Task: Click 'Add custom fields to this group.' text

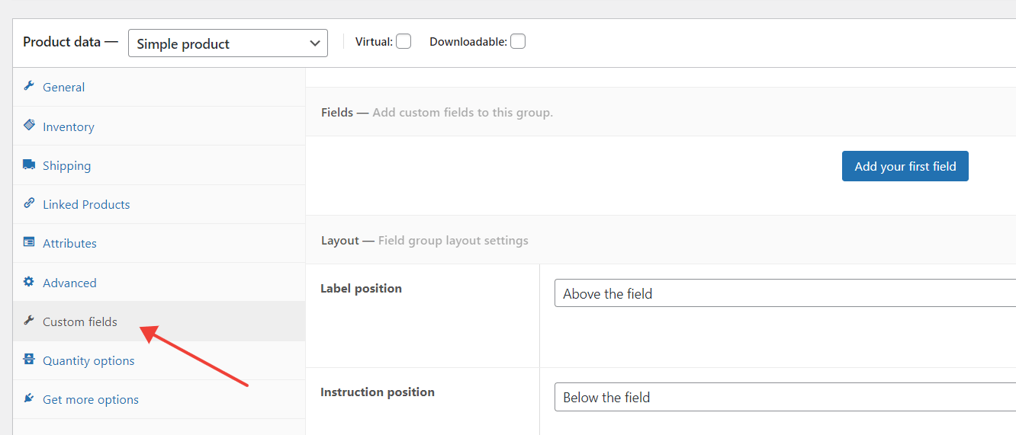Action: pos(462,112)
